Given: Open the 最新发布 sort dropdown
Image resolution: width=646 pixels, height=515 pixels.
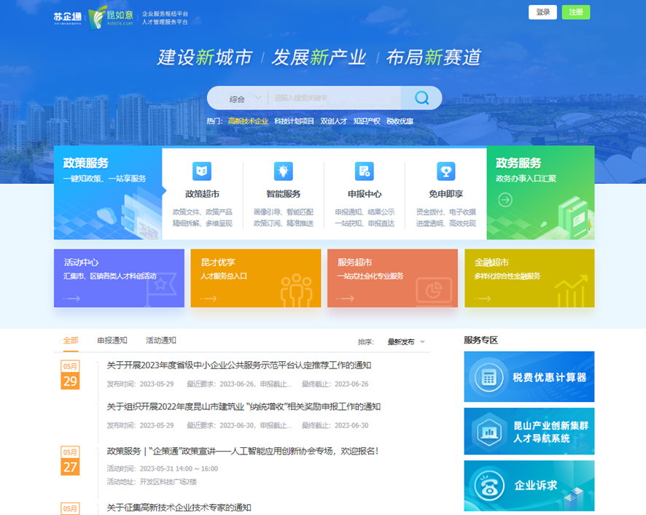Looking at the screenshot, I should click(x=406, y=341).
